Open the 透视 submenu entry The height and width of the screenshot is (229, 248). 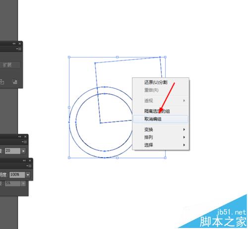161,101
